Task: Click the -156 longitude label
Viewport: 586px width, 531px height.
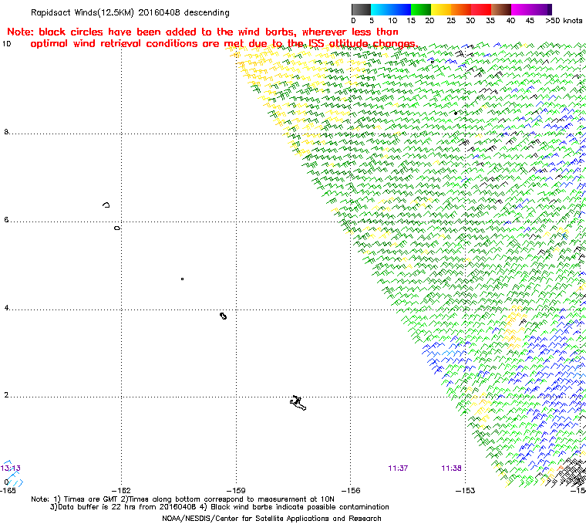Action: click(x=351, y=490)
